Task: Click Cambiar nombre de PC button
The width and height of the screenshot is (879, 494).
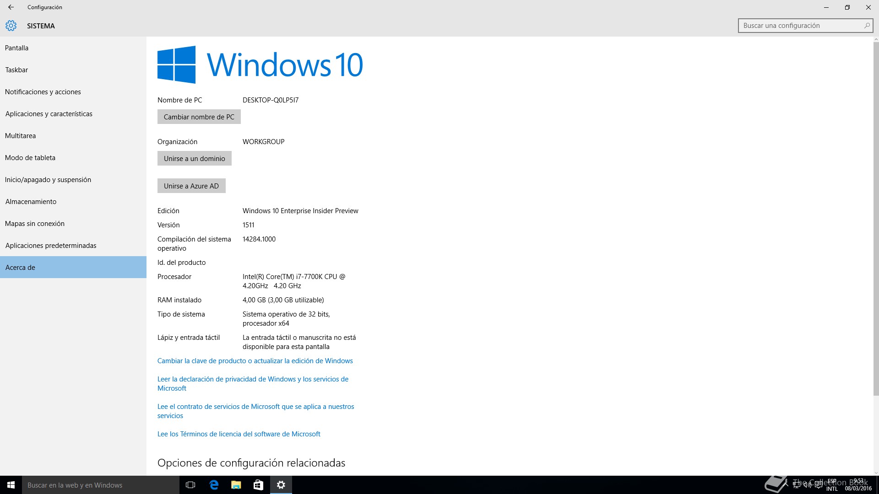Action: pyautogui.click(x=199, y=117)
